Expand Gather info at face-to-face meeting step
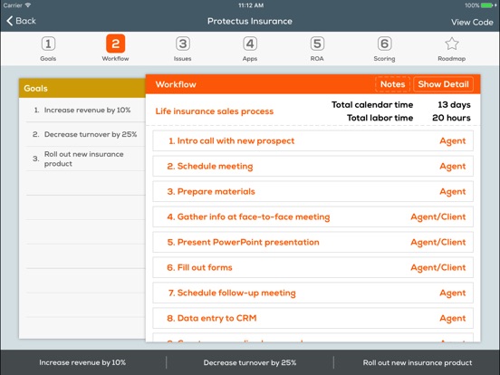The height and width of the screenshot is (375, 500). 312,216
